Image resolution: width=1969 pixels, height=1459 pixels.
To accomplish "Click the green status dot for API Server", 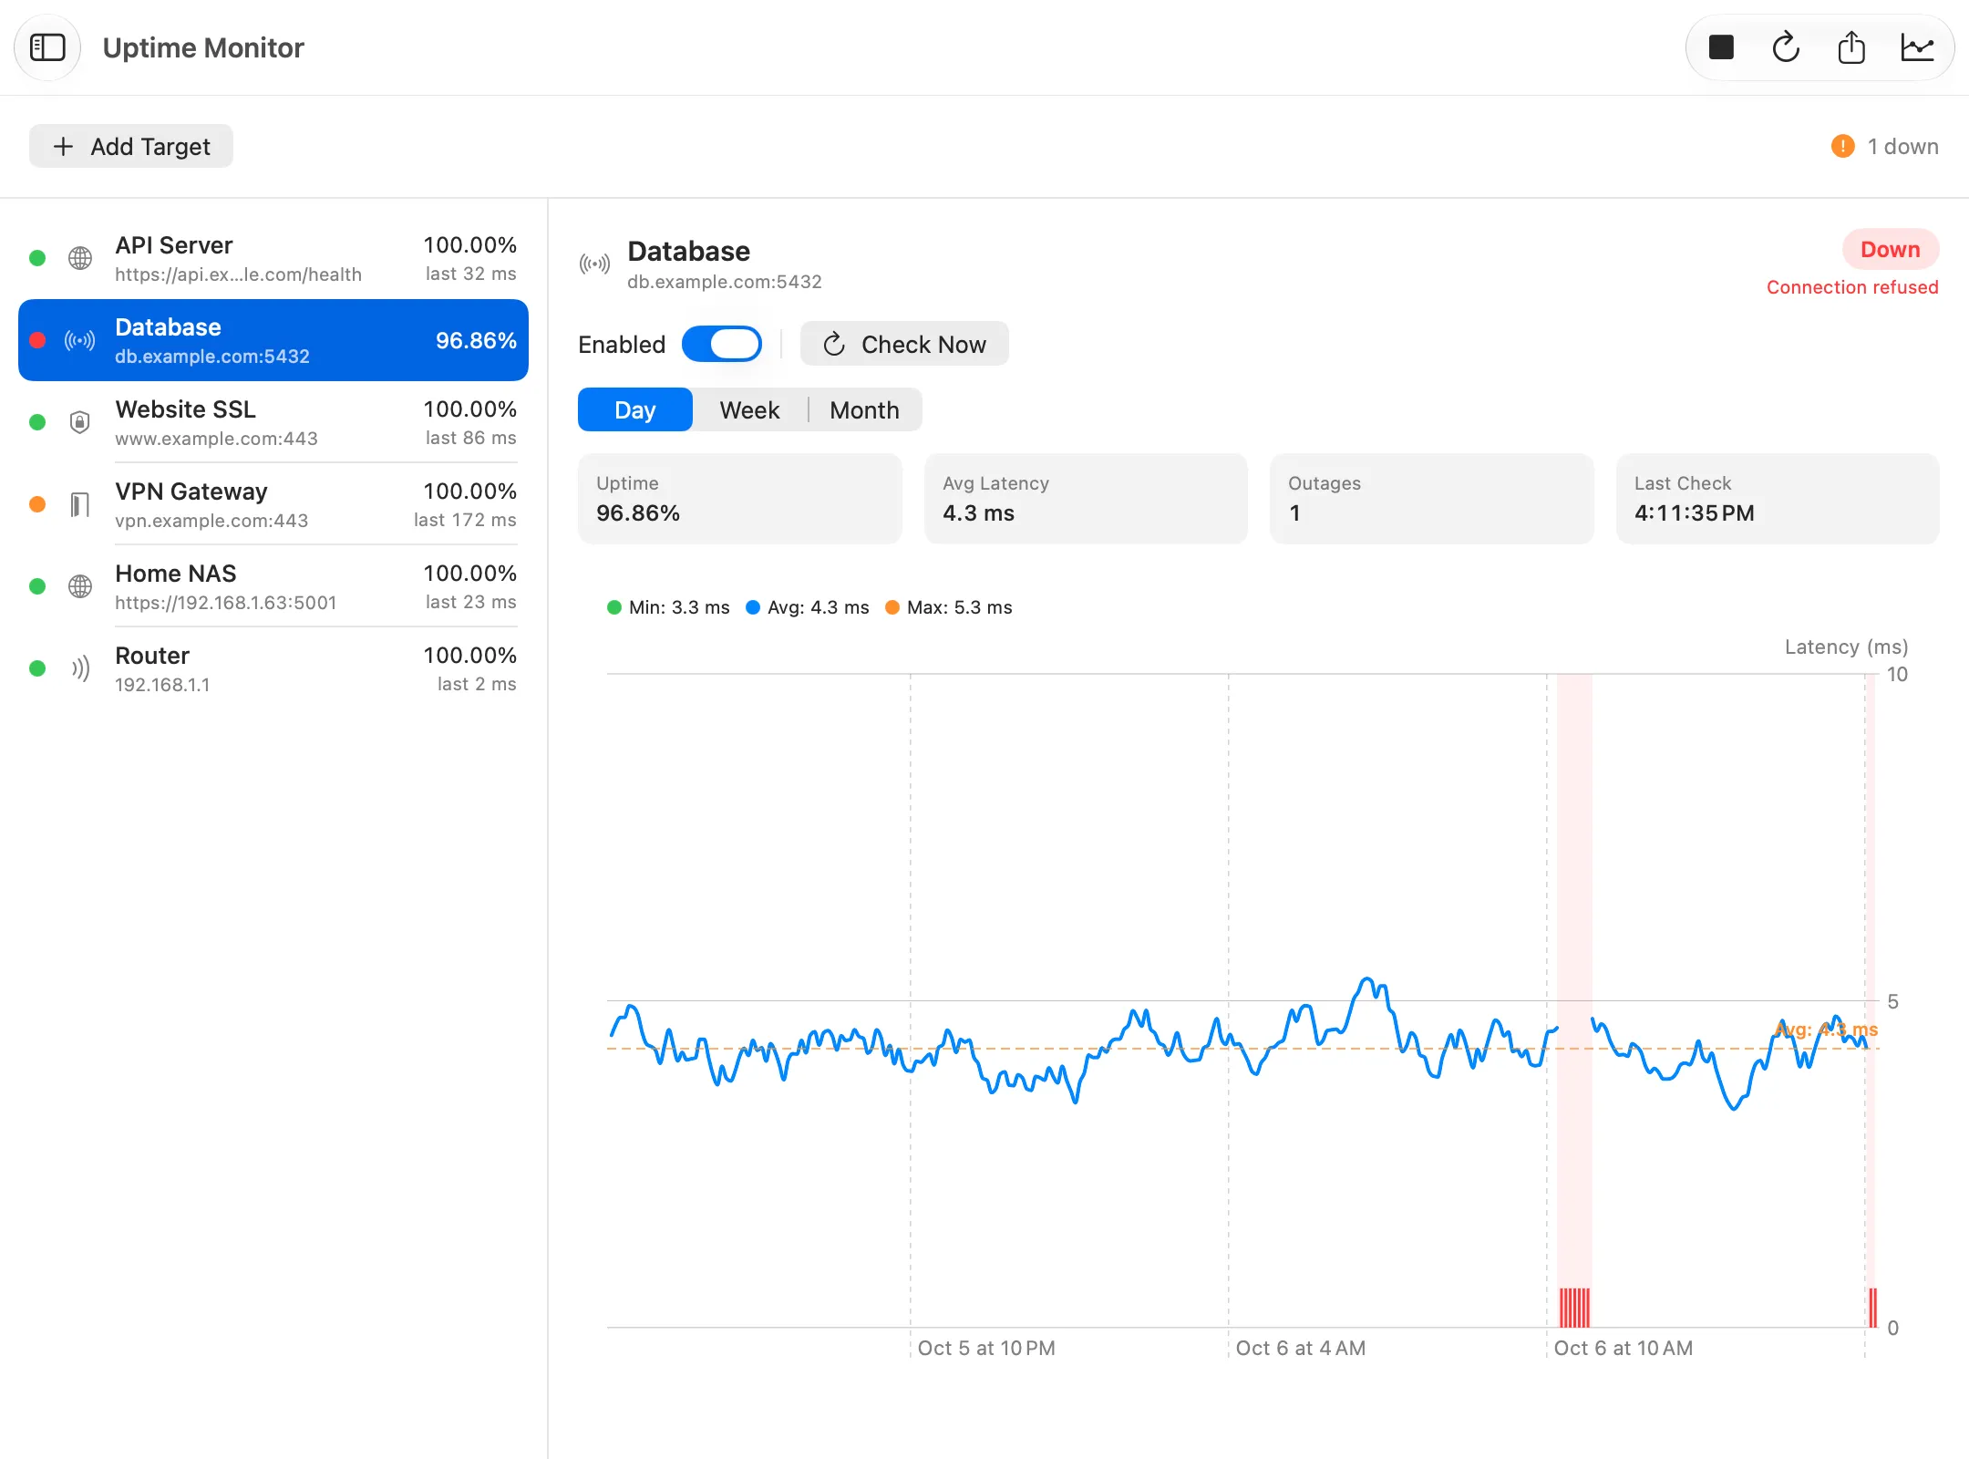I will pyautogui.click(x=37, y=258).
